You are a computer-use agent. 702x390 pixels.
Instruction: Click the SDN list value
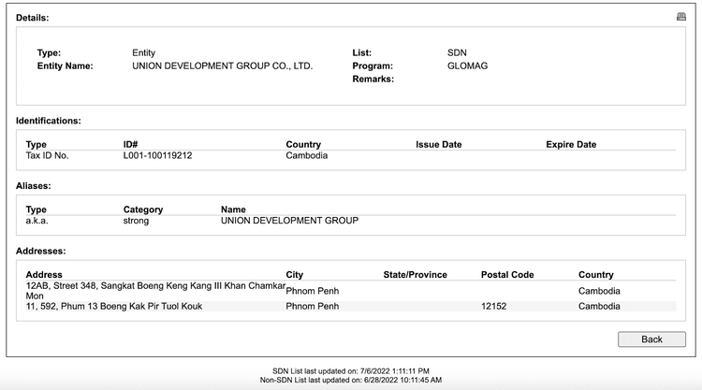(x=457, y=53)
